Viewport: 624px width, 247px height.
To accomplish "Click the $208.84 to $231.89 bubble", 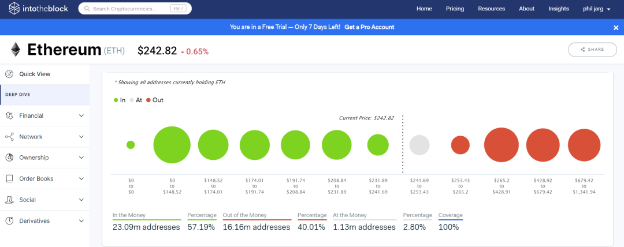I will pyautogui.click(x=337, y=145).
